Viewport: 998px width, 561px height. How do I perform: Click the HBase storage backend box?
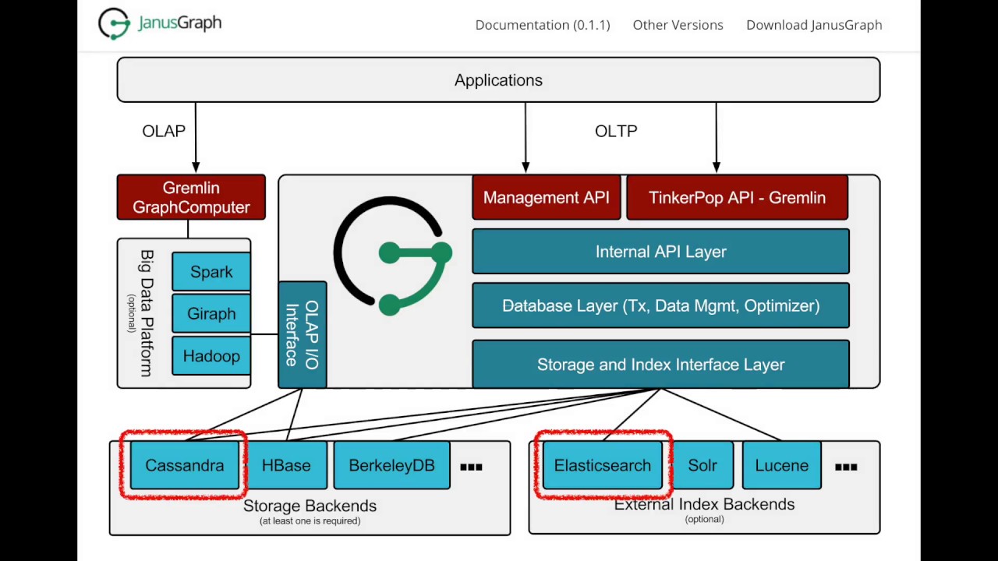pos(286,466)
